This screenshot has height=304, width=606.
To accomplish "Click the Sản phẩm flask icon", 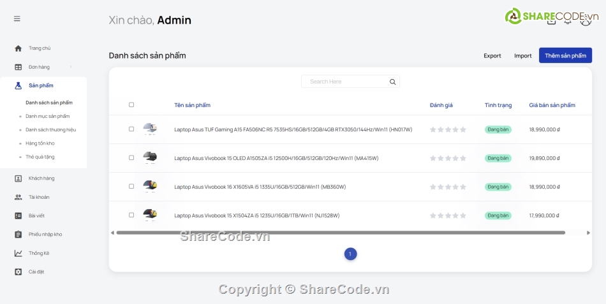I will coord(18,86).
